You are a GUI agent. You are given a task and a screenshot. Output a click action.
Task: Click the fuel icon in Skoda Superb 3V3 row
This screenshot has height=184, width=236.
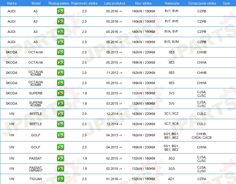pos(60,93)
